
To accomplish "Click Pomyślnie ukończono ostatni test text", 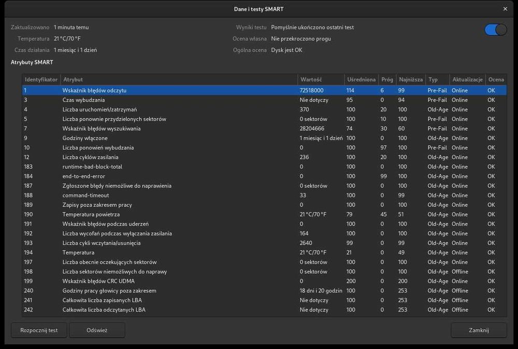I will (x=312, y=27).
